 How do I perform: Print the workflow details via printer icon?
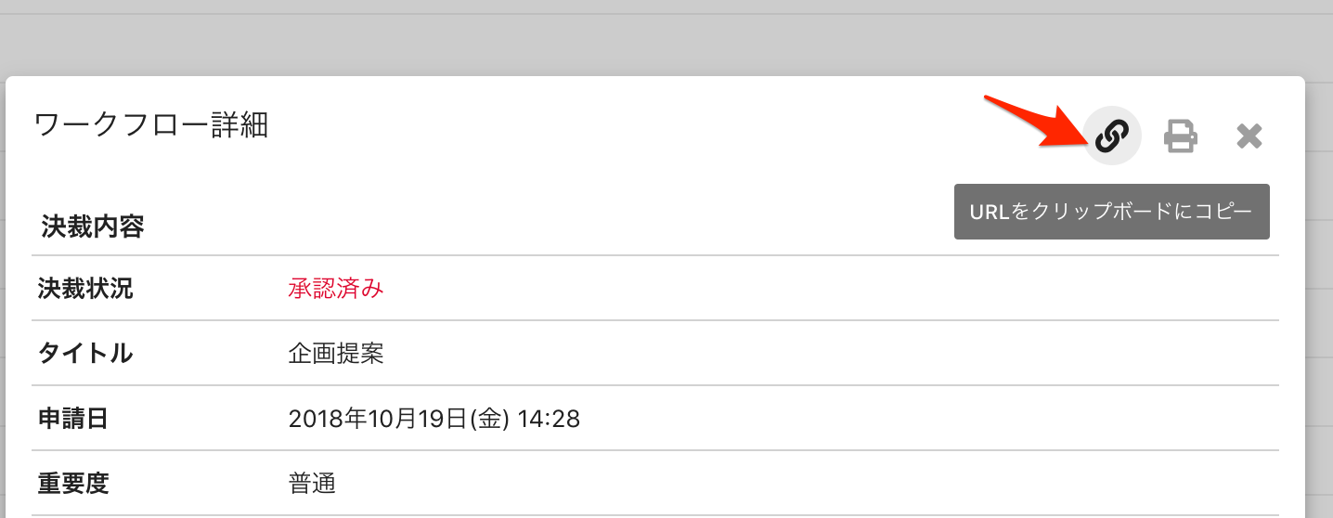pyautogui.click(x=1181, y=136)
